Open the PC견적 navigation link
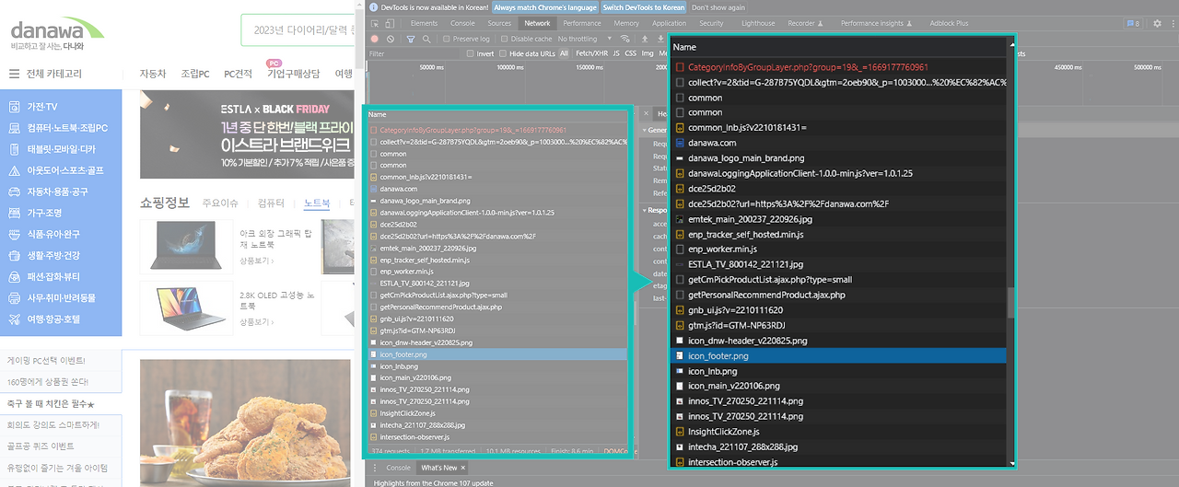 [238, 74]
